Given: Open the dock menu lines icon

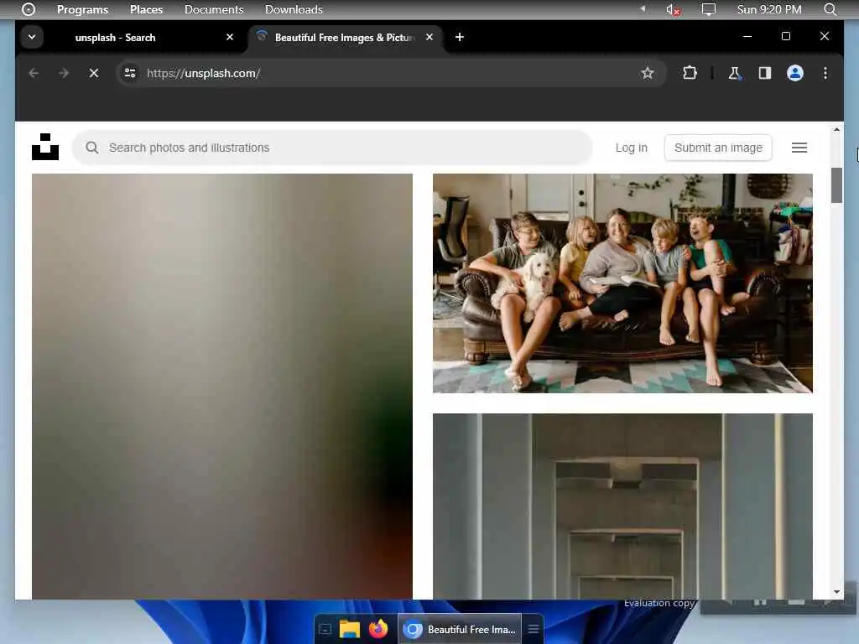Looking at the screenshot, I should point(533,629).
